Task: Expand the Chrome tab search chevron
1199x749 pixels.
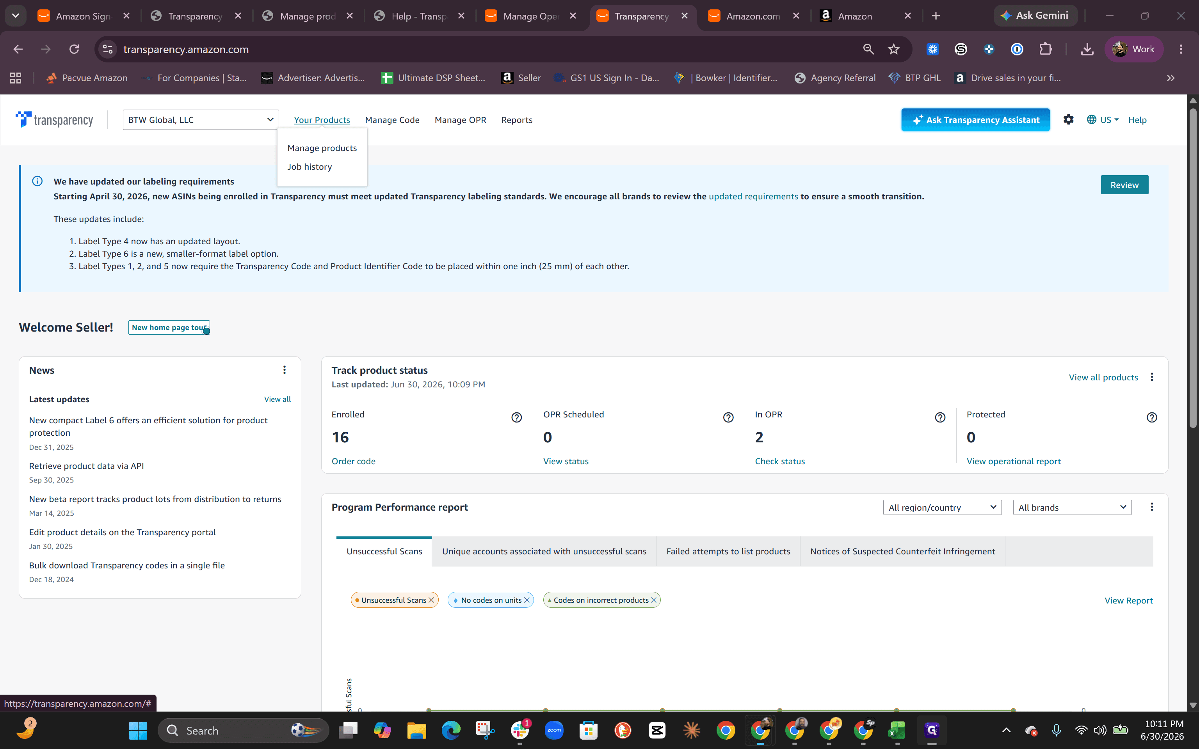Action: point(15,16)
